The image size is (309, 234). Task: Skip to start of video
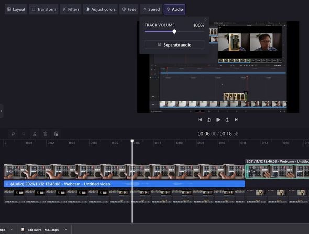[200, 120]
